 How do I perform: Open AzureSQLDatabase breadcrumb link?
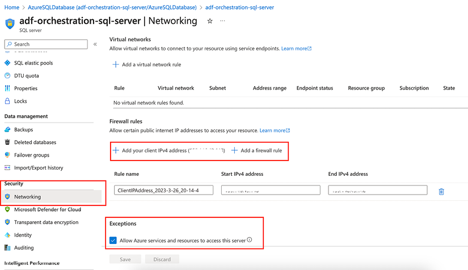pos(112,7)
